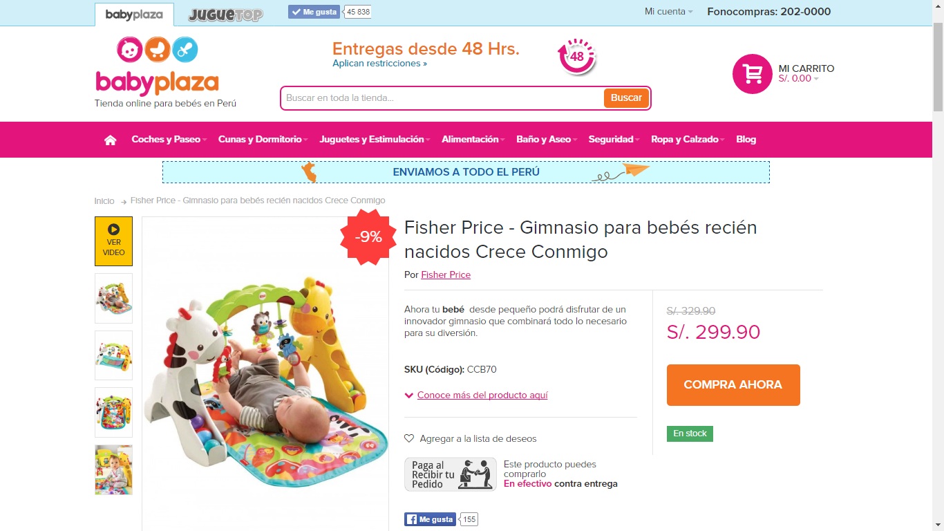Screen dimensions: 944x531
Task: Click the 48-hour delivery clock icon
Action: tap(577, 57)
